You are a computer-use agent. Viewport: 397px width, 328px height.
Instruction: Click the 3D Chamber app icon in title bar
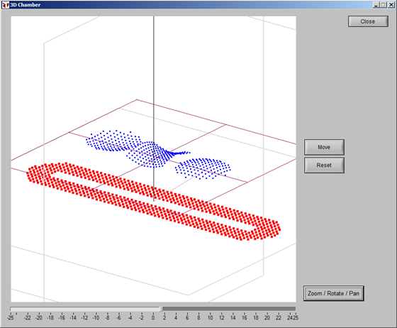6,4
